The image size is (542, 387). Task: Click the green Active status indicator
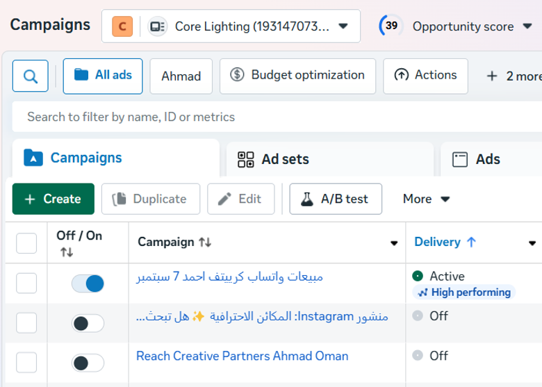[x=418, y=276]
